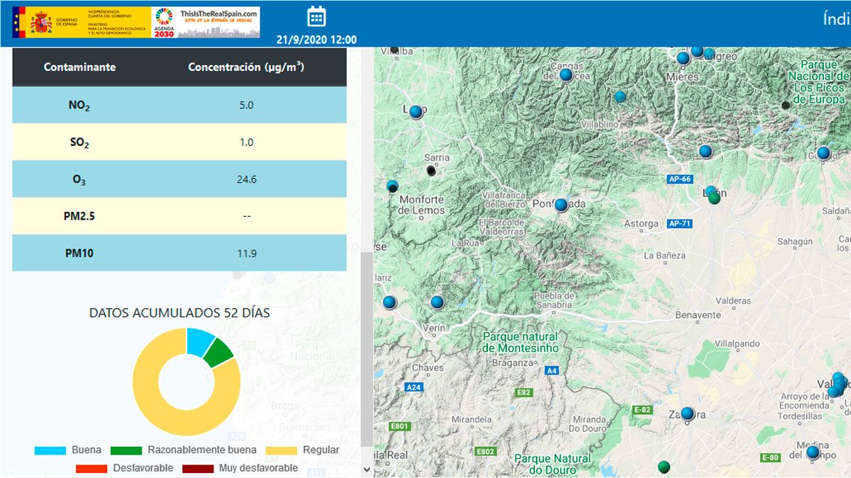851x478 pixels.
Task: Click the O3 value 24.6
Action: (246, 179)
